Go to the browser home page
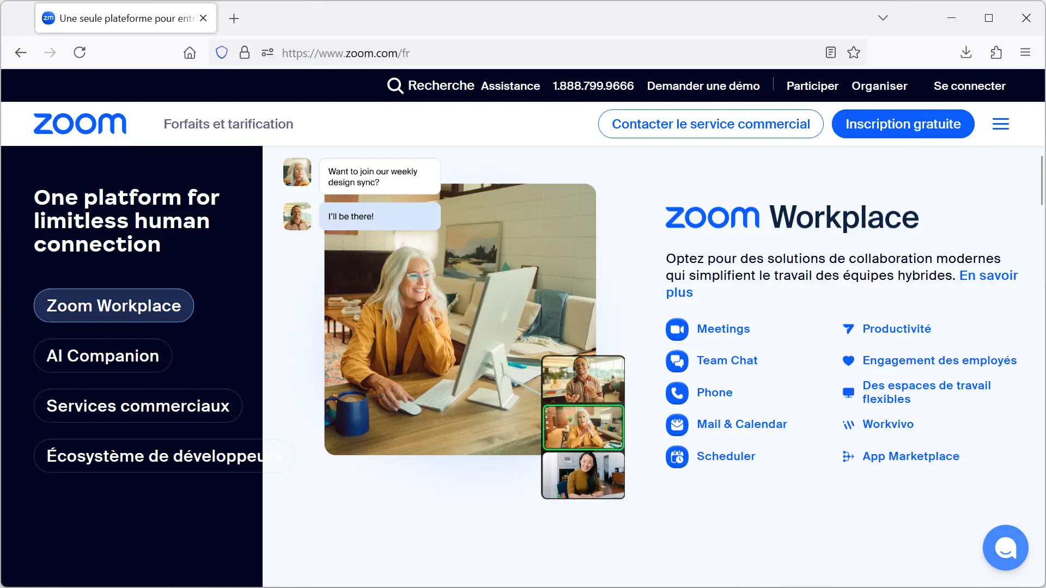This screenshot has height=588, width=1046. (x=190, y=53)
